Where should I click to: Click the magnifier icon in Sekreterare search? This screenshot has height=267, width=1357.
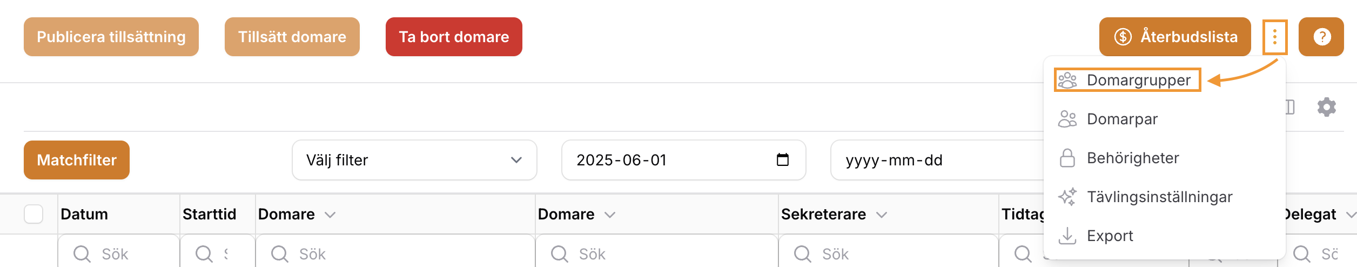click(802, 254)
